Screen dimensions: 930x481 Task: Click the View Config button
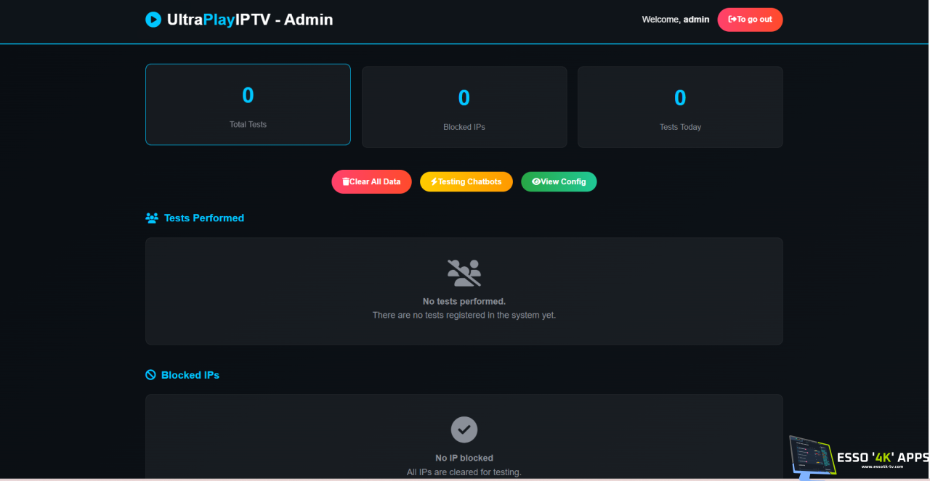coord(559,181)
